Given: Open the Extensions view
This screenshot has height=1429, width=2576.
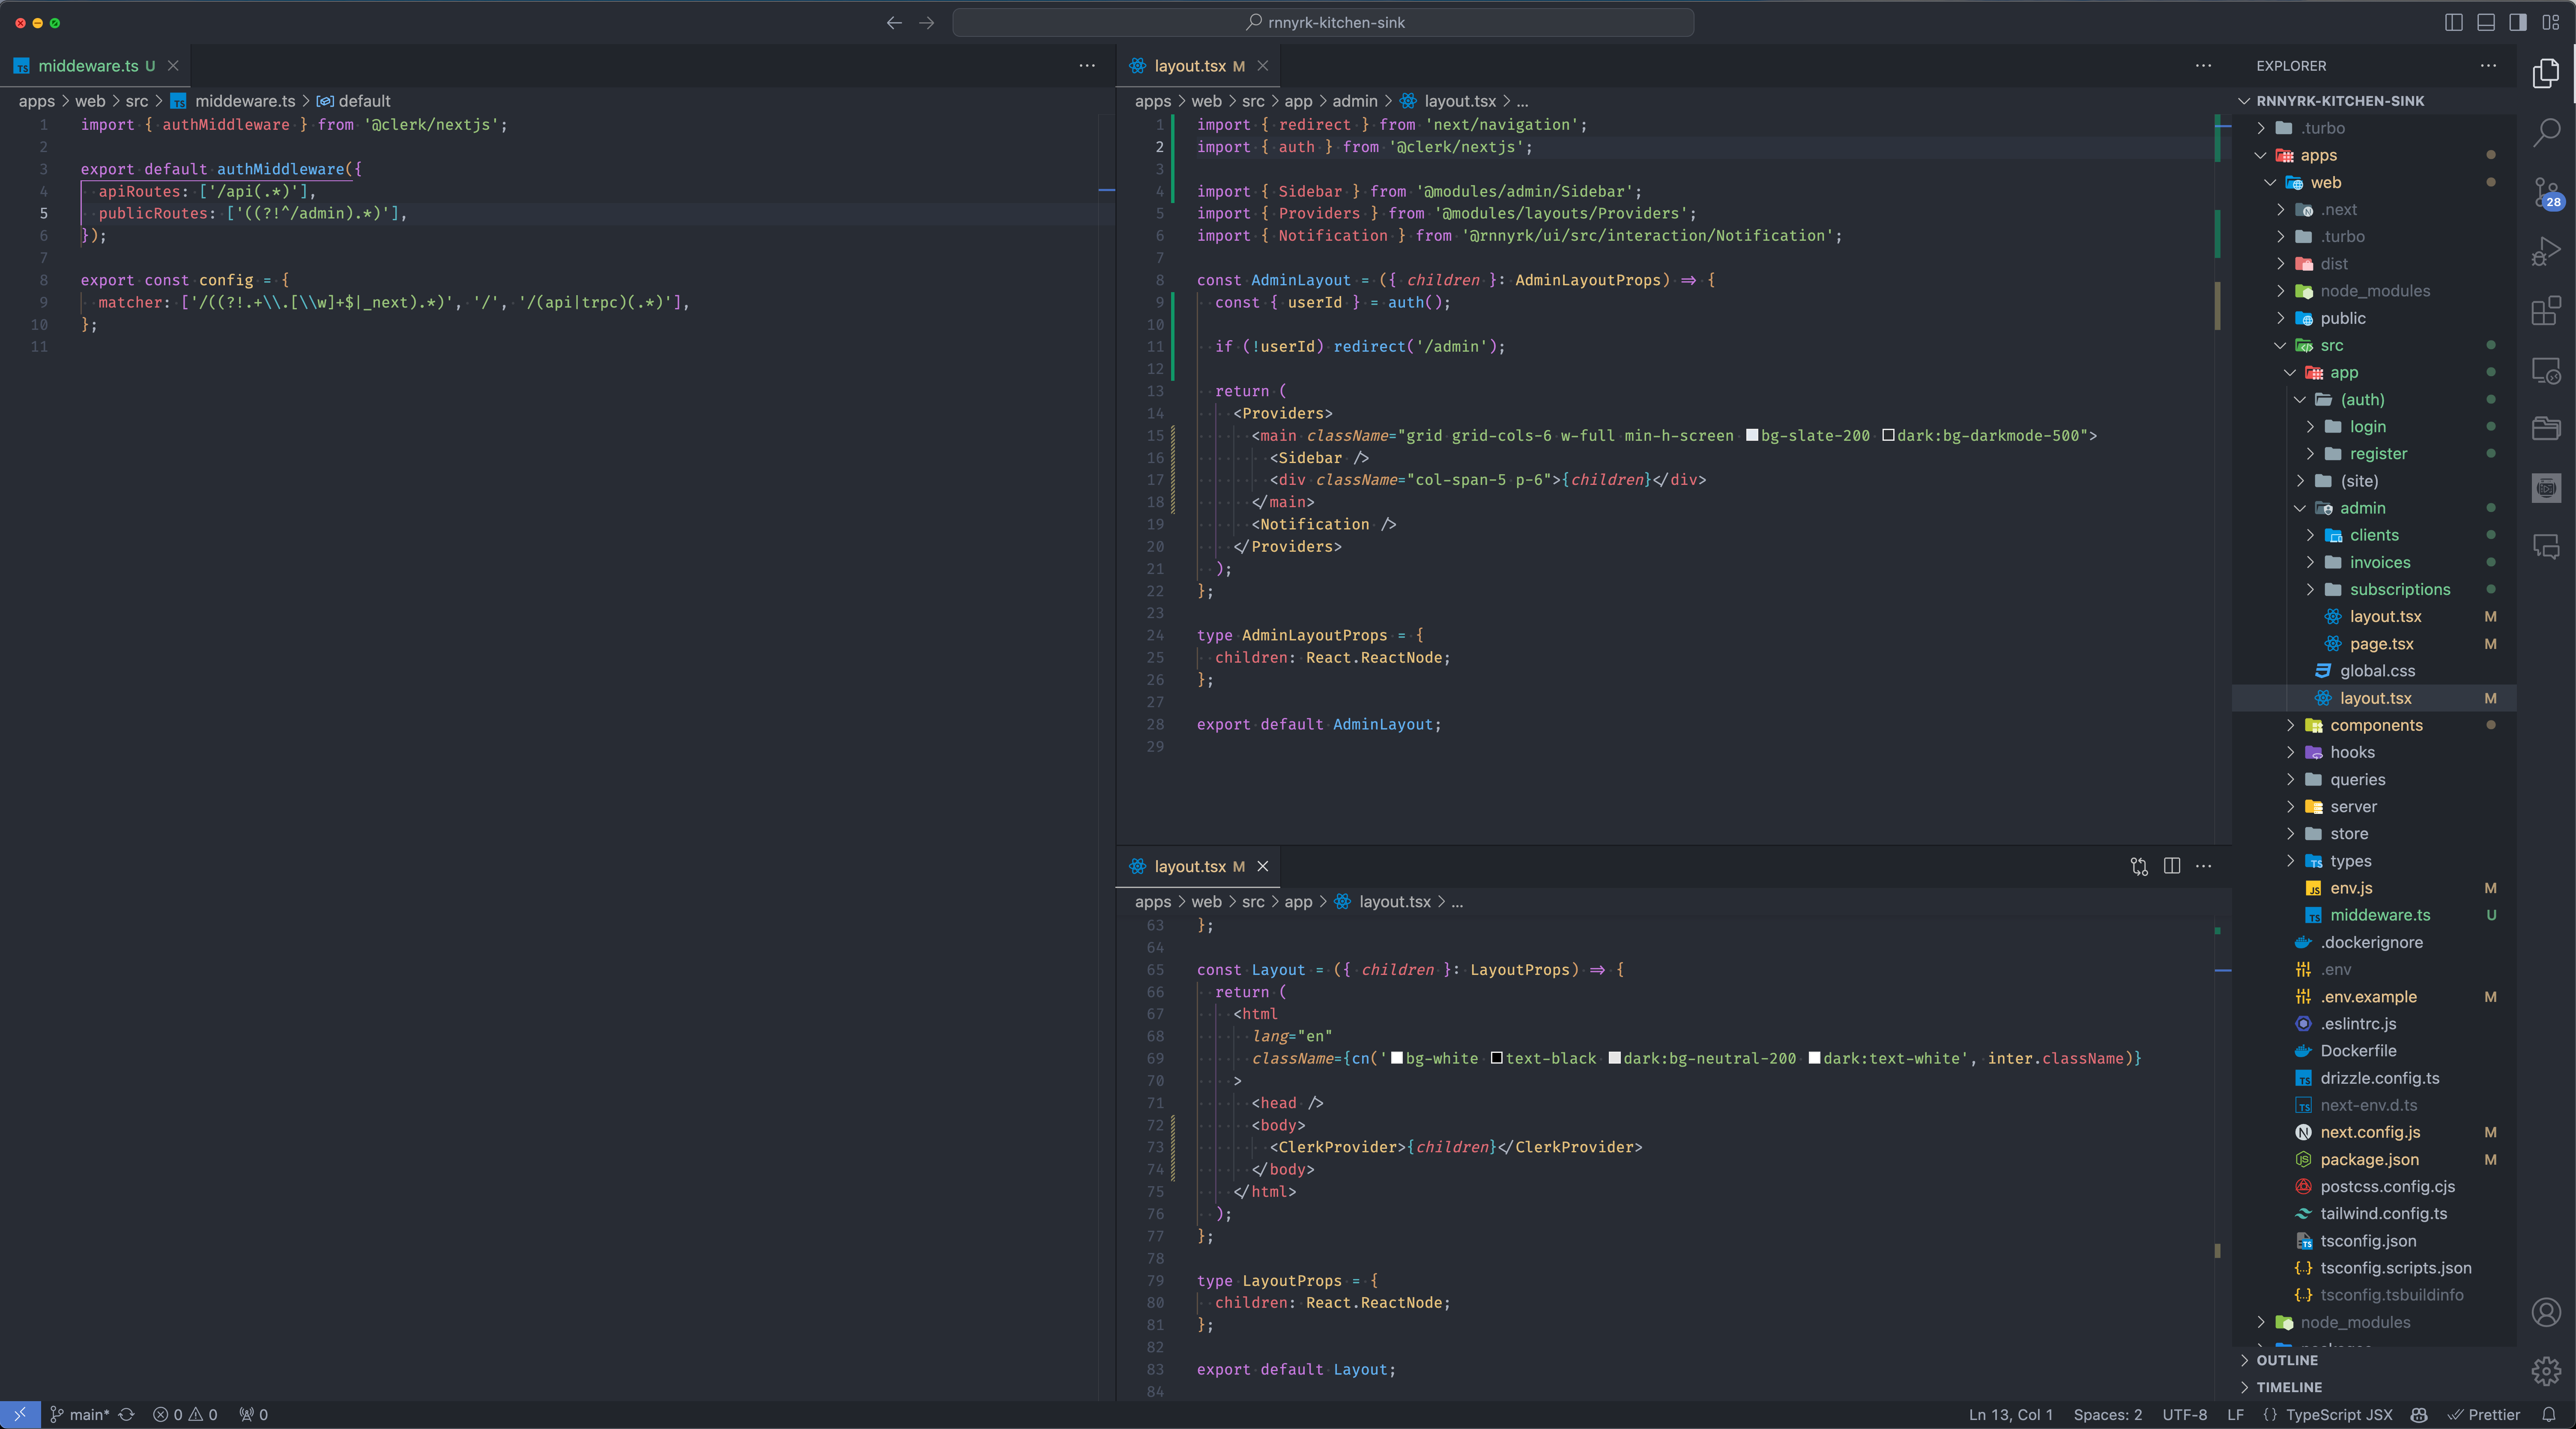Looking at the screenshot, I should click(x=2546, y=311).
